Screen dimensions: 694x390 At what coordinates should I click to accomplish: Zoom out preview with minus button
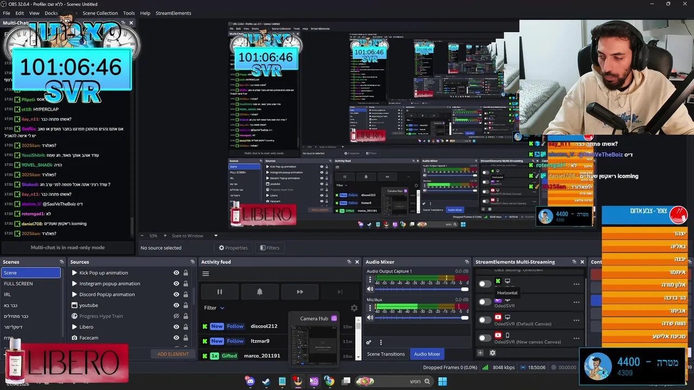point(142,236)
